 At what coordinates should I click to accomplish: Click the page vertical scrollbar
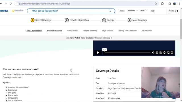181,29
